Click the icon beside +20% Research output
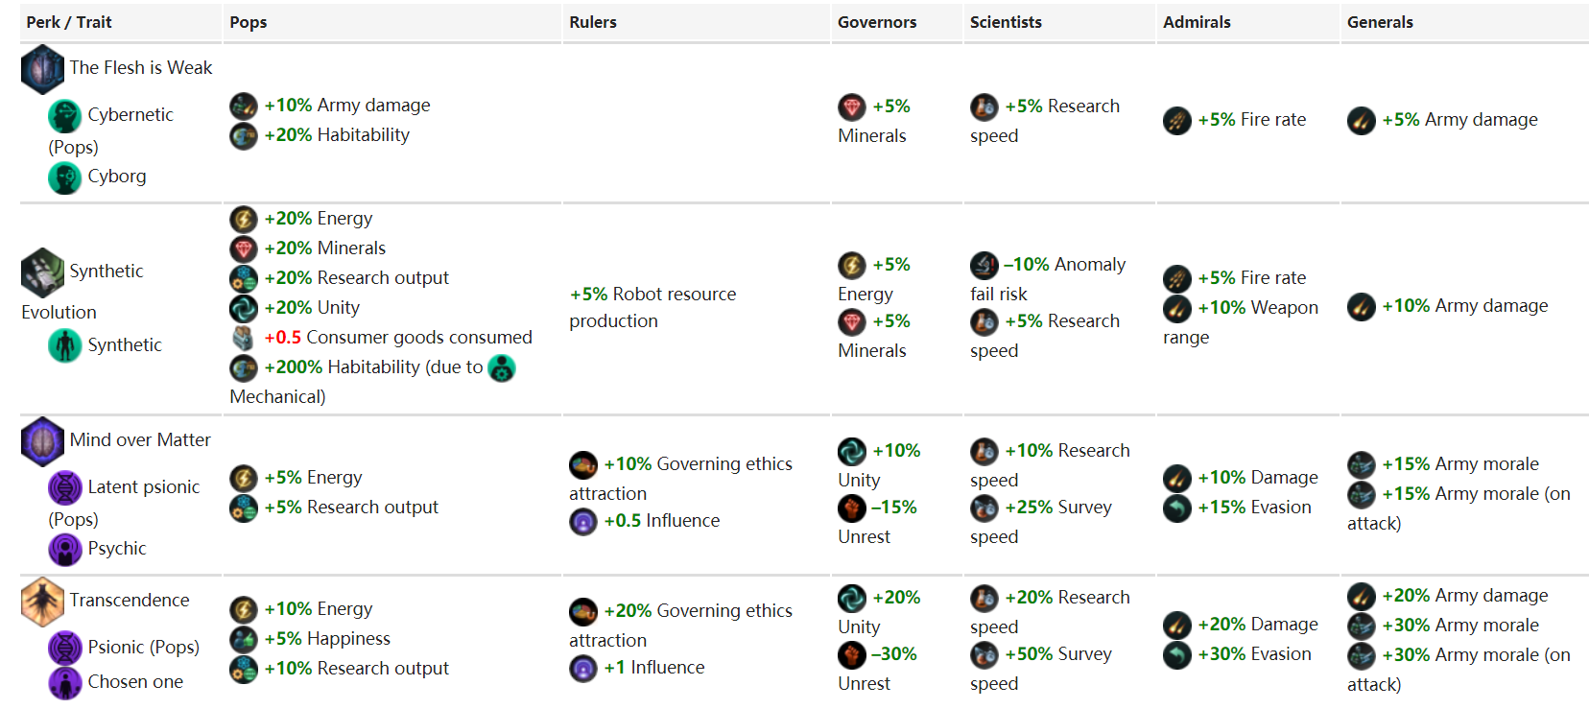 pyautogui.click(x=244, y=278)
